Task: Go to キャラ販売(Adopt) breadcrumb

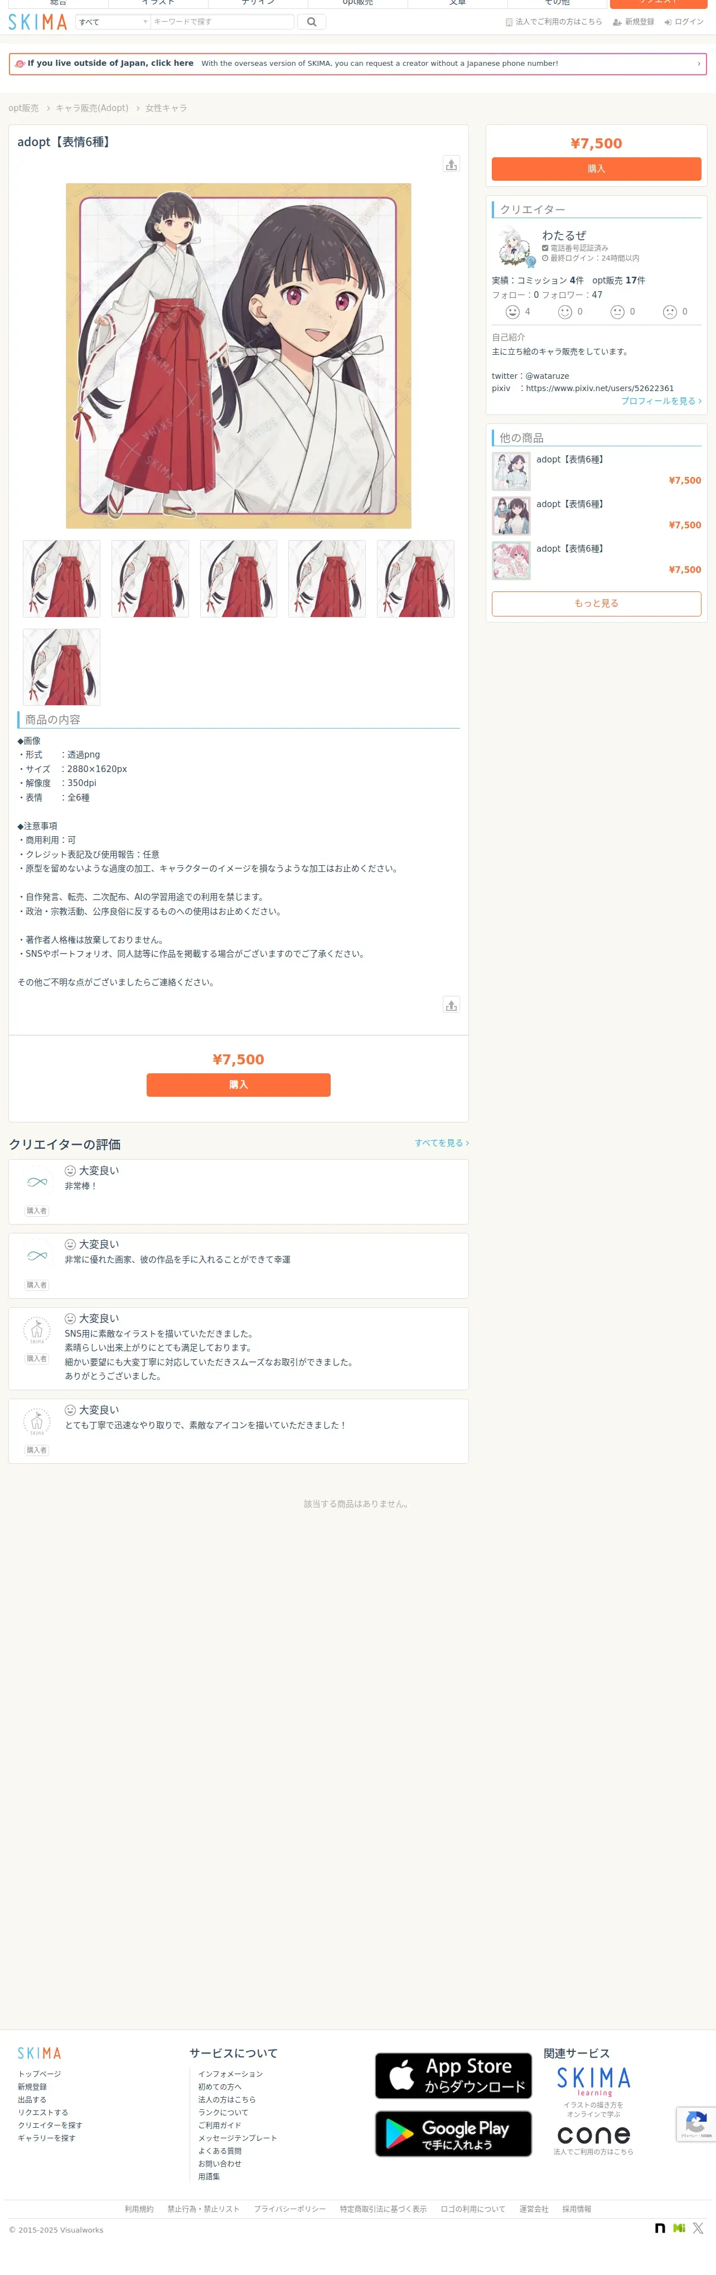Action: [x=92, y=109]
